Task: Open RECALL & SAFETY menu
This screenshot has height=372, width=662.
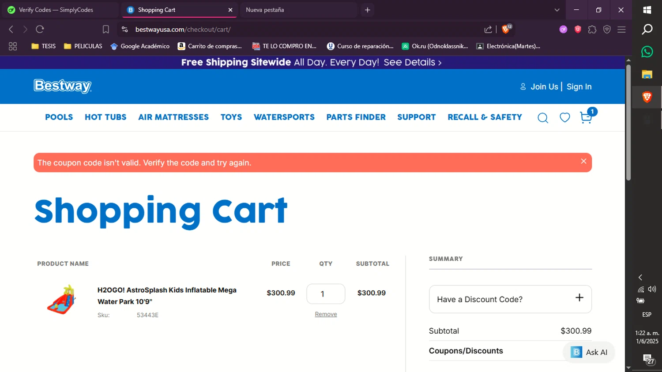Action: point(485,117)
